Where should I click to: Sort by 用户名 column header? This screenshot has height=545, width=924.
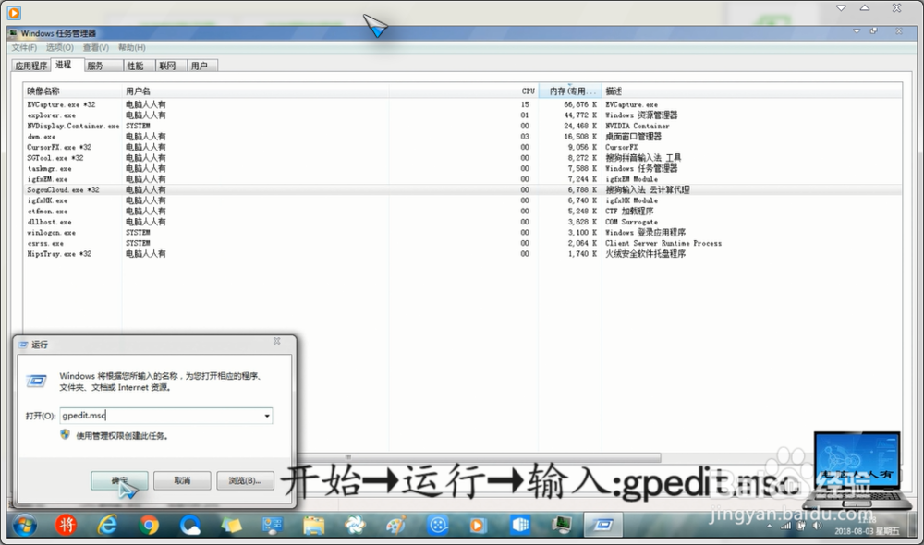pos(255,91)
